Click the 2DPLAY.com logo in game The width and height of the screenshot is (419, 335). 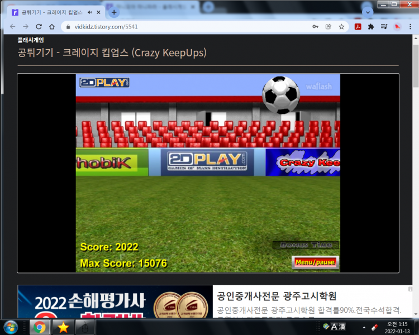(x=104, y=83)
